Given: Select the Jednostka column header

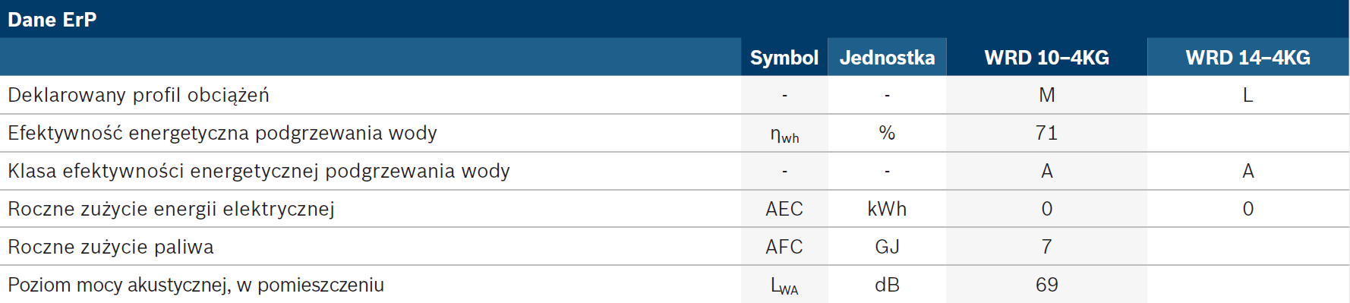Looking at the screenshot, I should 887,57.
